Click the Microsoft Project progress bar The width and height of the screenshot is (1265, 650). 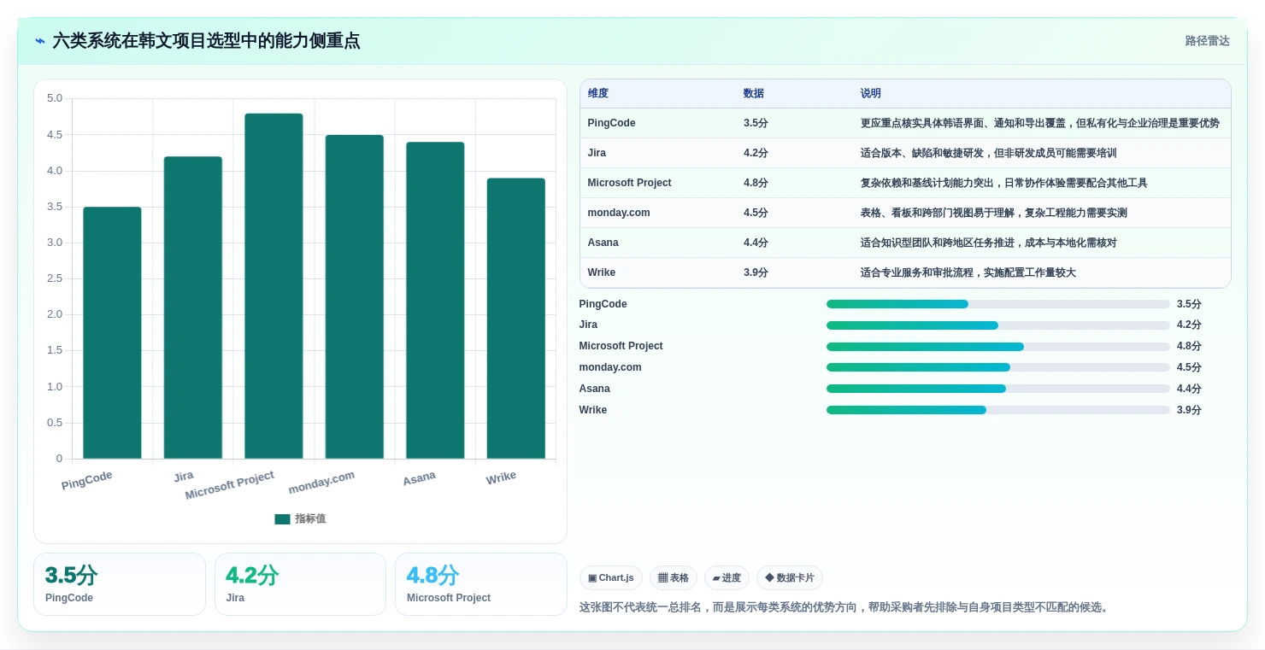coord(998,347)
